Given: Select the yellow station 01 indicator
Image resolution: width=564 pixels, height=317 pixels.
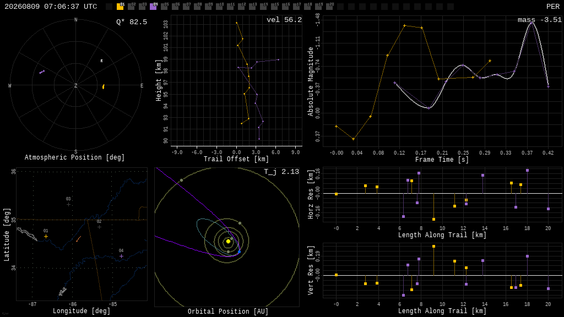Looking at the screenshot, I should pyautogui.click(x=120, y=7).
